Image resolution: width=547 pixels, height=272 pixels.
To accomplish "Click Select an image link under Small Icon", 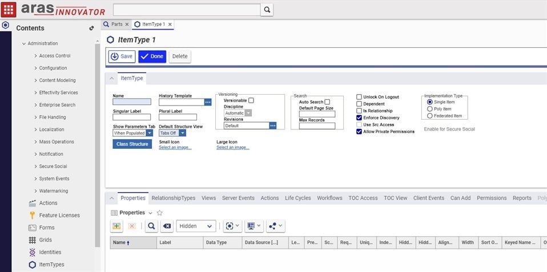I will [175, 148].
